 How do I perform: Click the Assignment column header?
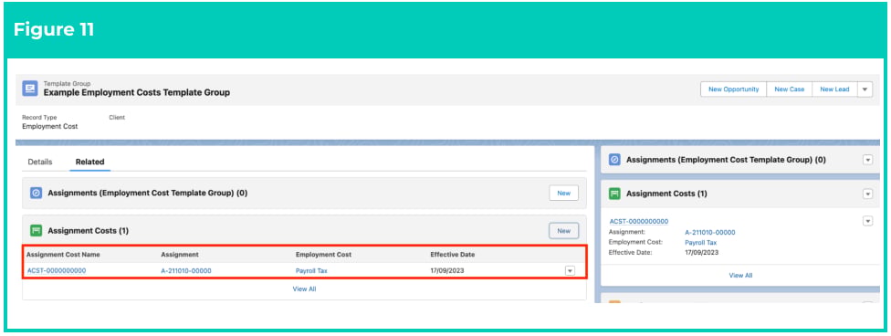click(x=180, y=254)
